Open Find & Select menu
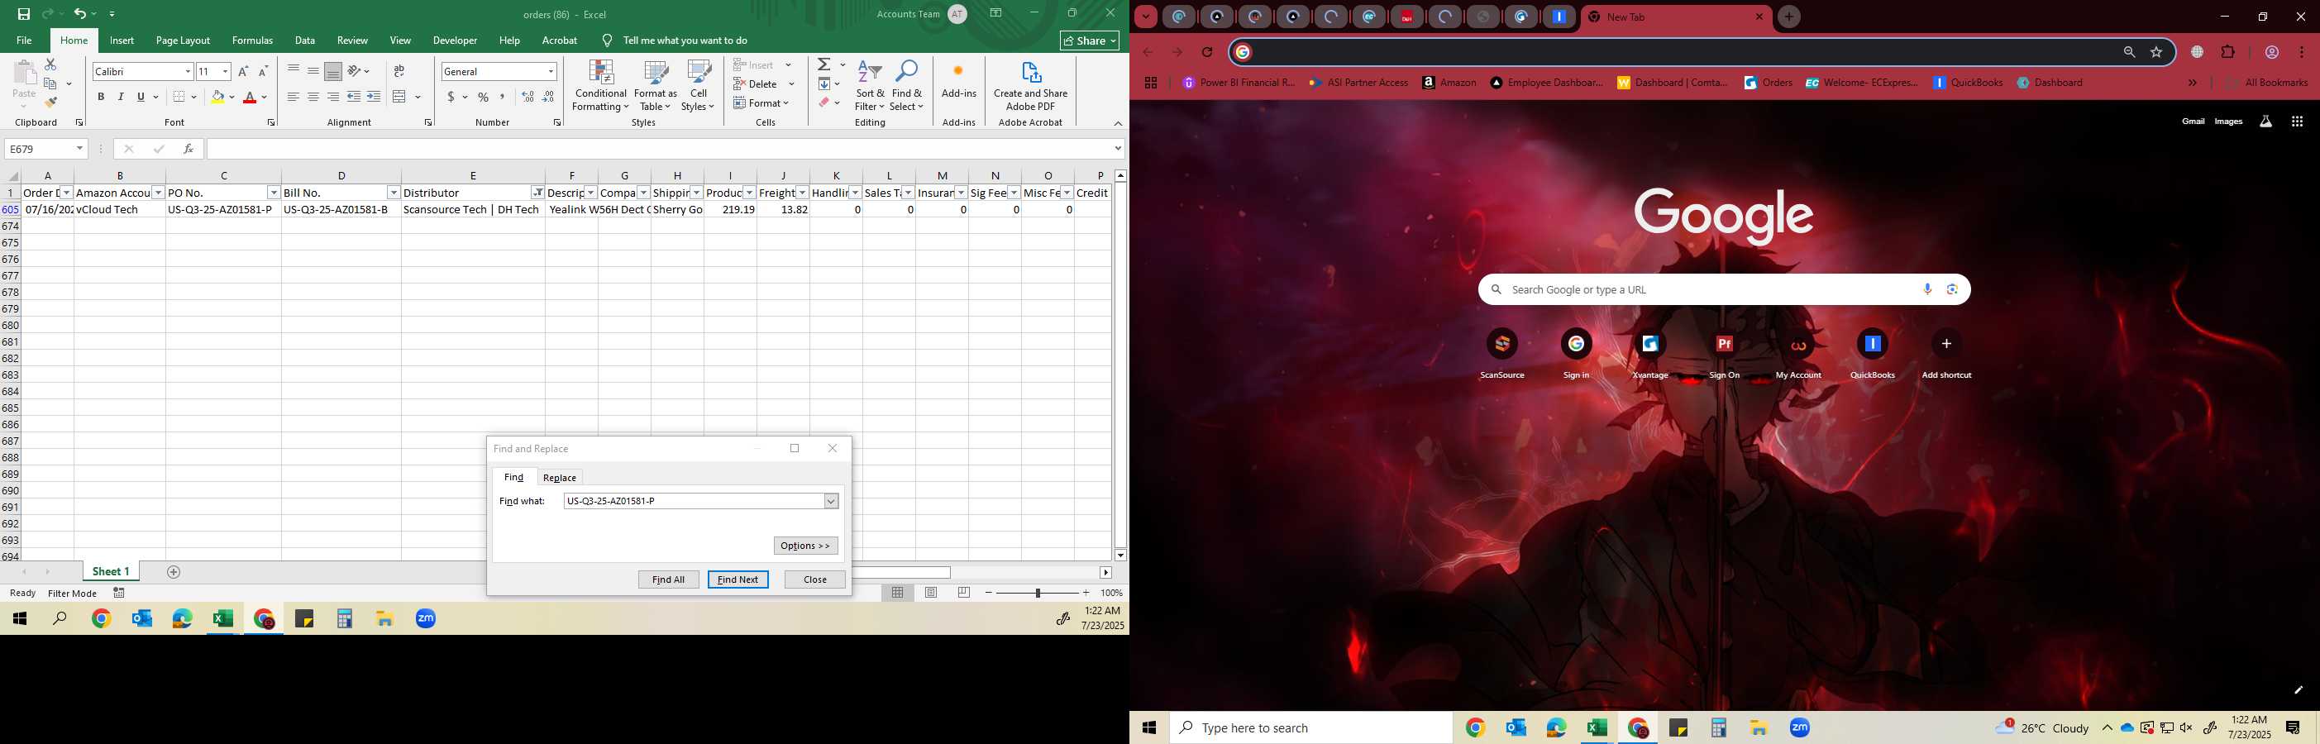Viewport: 2320px width, 744px height. [x=907, y=86]
